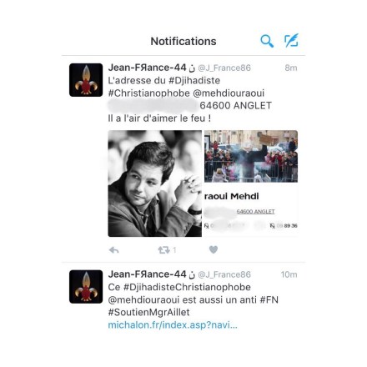Like the first tweet with heart
Viewport: 367px width, 367px height.
point(214,249)
